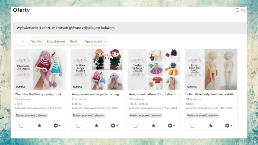Open gear settings for Charlotte the Bunny
The image size is (258, 145).
tap(57, 126)
